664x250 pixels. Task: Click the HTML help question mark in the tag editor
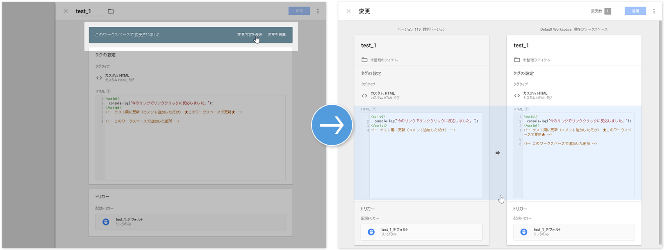pyautogui.click(x=108, y=91)
